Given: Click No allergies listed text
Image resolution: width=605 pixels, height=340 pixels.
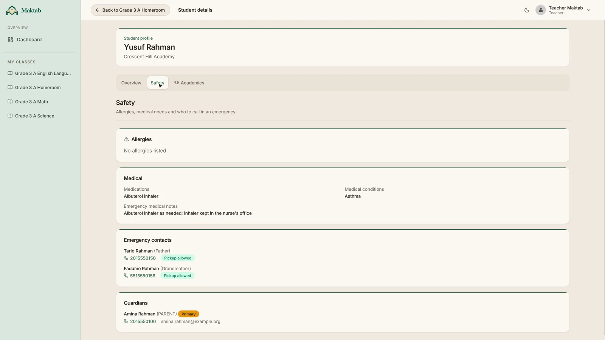Looking at the screenshot, I should click(x=145, y=151).
